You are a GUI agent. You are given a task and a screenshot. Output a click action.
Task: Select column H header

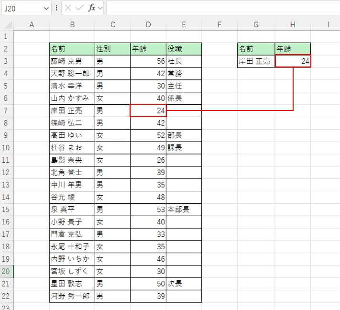pyautogui.click(x=293, y=25)
